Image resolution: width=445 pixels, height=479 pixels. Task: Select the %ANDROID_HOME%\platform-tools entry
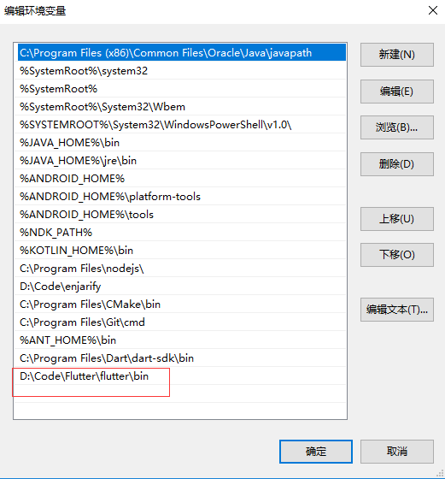[x=180, y=197]
